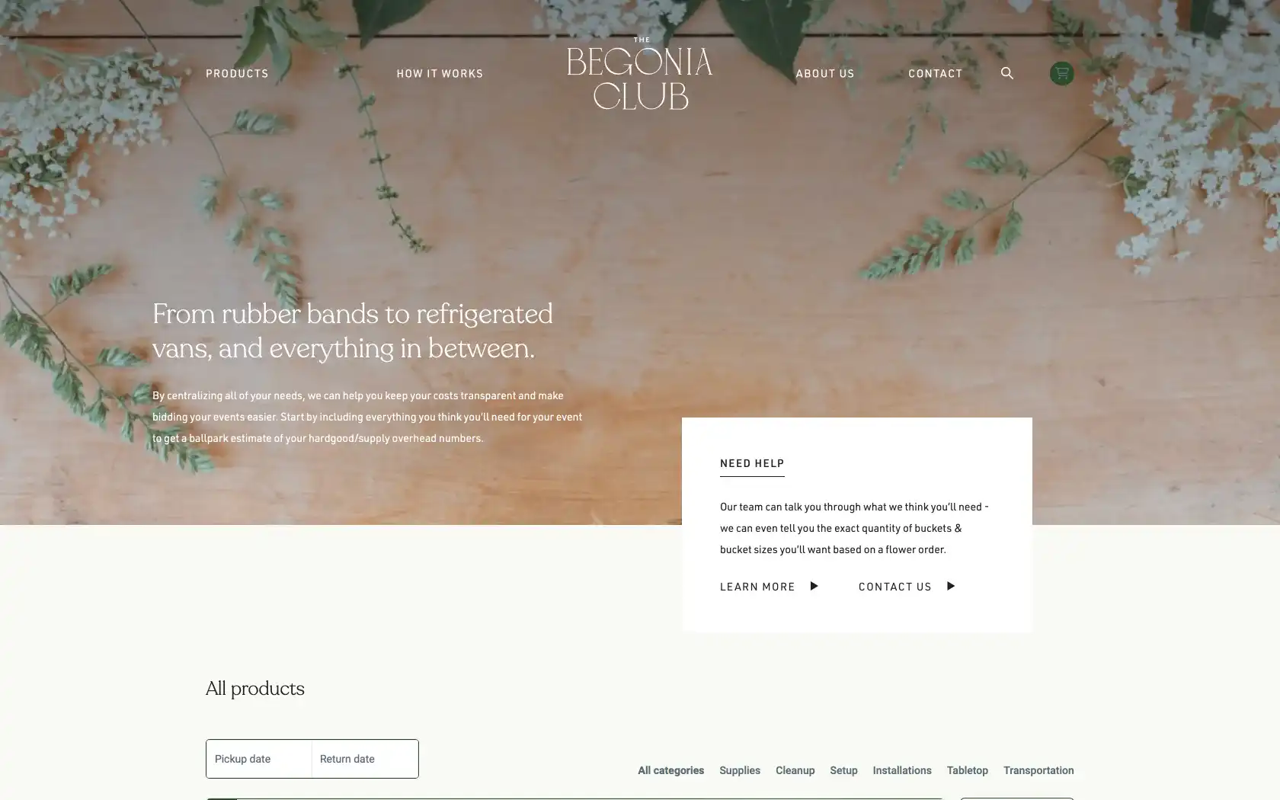The image size is (1280, 800).
Task: Filter products by Installations
Action: pos(902,770)
